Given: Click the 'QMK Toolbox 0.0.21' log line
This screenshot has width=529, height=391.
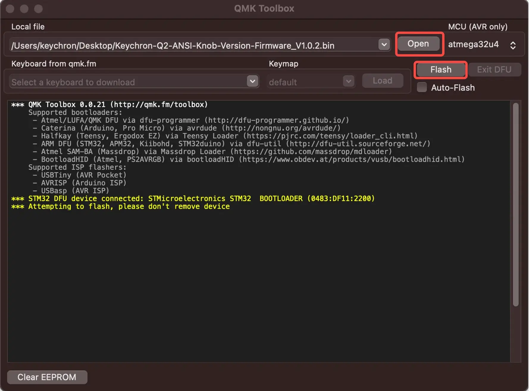Looking at the screenshot, I should (x=109, y=105).
